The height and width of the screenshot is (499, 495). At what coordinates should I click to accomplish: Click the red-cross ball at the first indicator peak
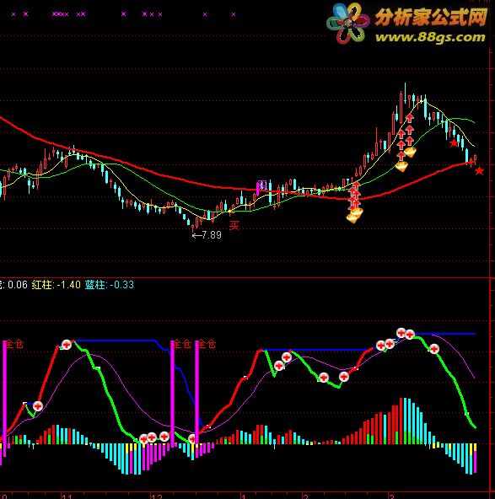point(67,345)
